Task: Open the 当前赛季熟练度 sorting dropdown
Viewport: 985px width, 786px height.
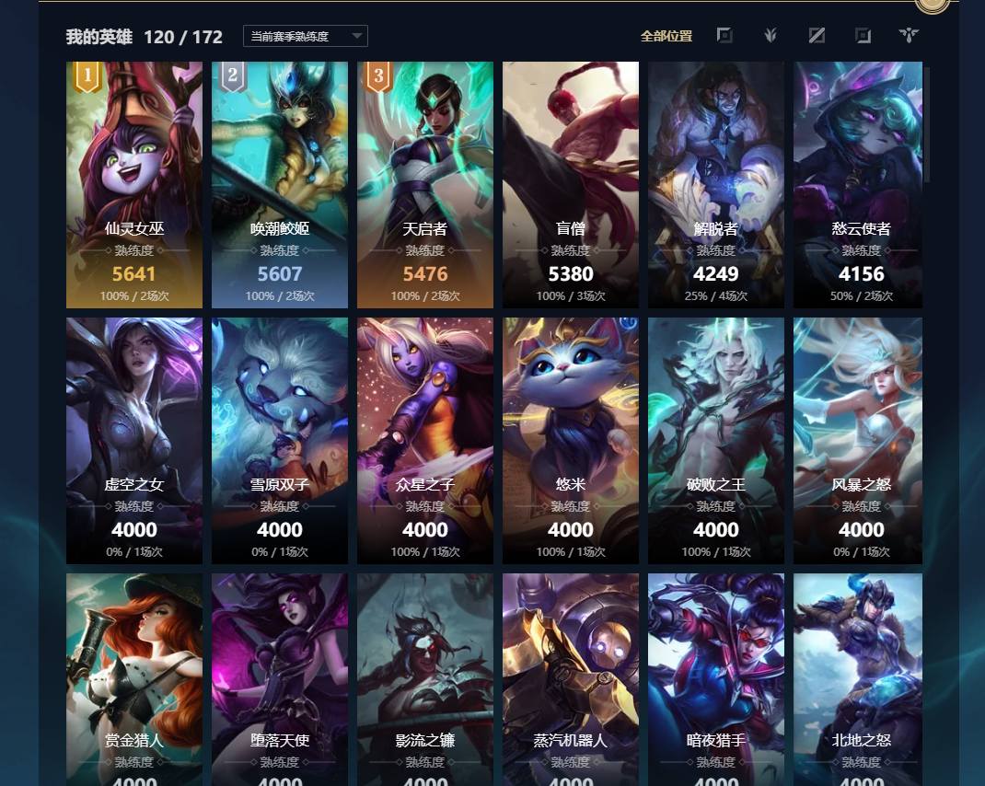Action: pos(306,36)
